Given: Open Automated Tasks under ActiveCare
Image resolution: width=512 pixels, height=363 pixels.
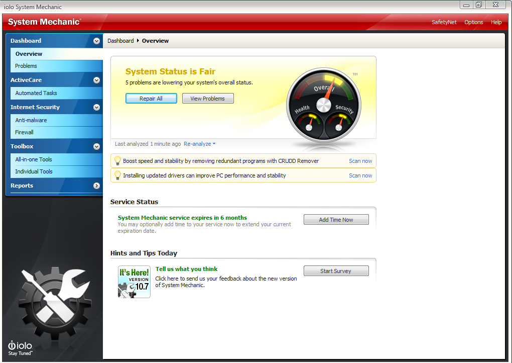Looking at the screenshot, I should pos(36,93).
